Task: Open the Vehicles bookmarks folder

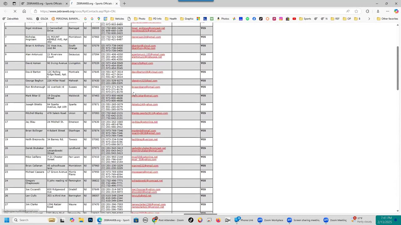Action: [x=117, y=19]
